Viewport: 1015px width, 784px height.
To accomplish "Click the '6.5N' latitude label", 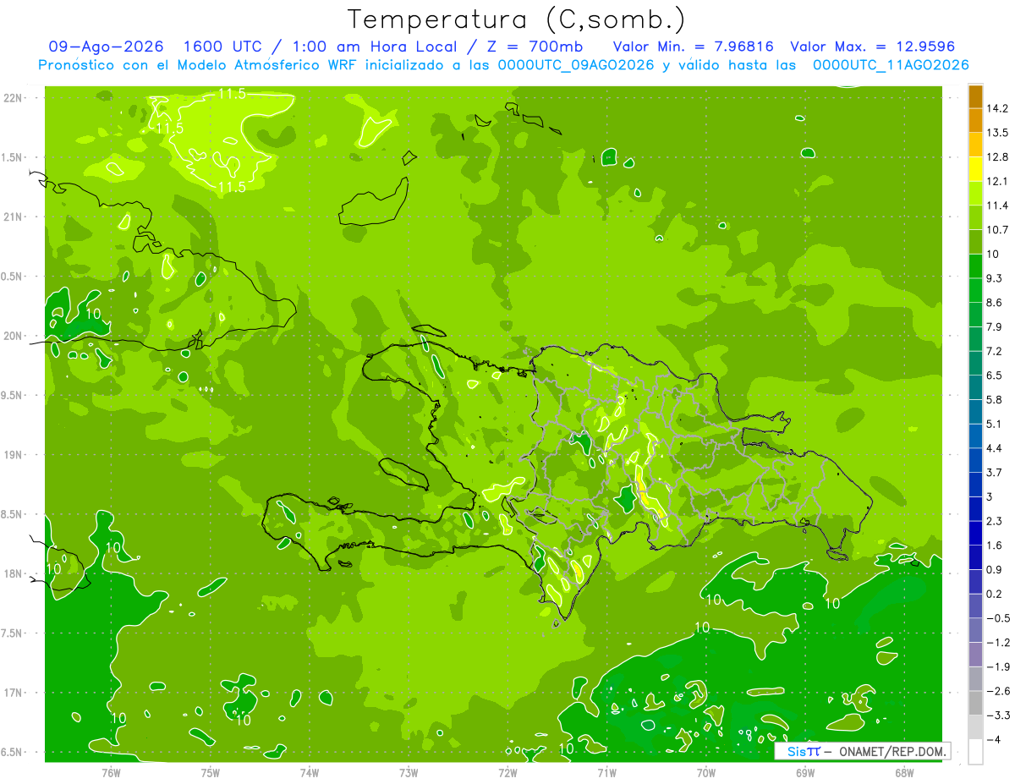I will click(13, 752).
